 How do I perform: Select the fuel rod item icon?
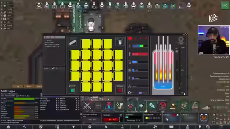(72, 42)
